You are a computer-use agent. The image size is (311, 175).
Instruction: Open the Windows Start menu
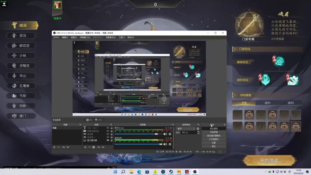point(115,172)
